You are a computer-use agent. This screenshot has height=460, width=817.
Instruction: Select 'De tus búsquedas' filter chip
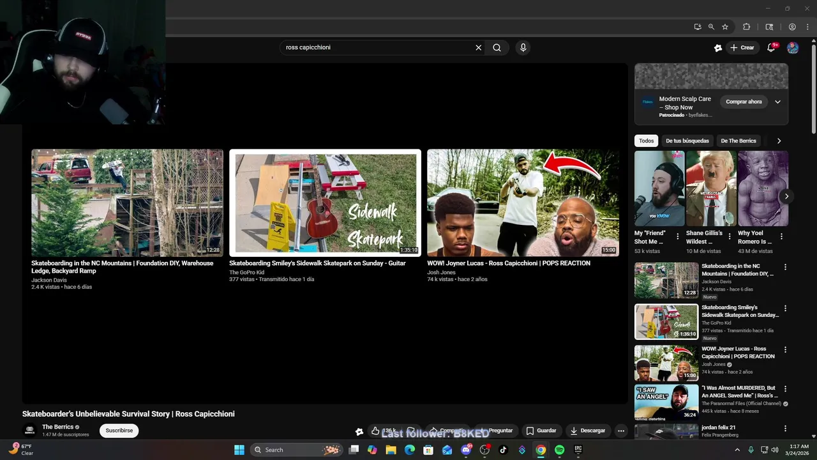pyautogui.click(x=687, y=141)
